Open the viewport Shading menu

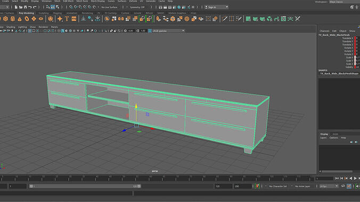tap(11, 27)
